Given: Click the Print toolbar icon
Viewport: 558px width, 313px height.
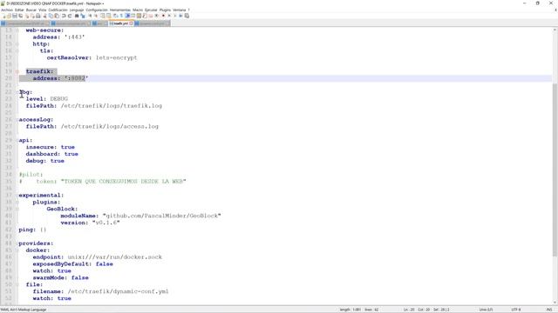Looking at the screenshot, I should tap(38, 16).
